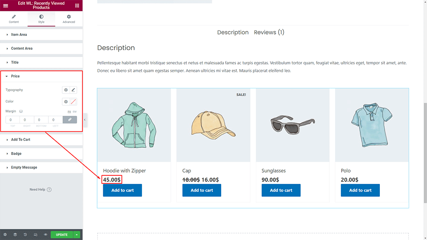Click the global typography globe icon
This screenshot has height=240, width=427.
tap(66, 90)
